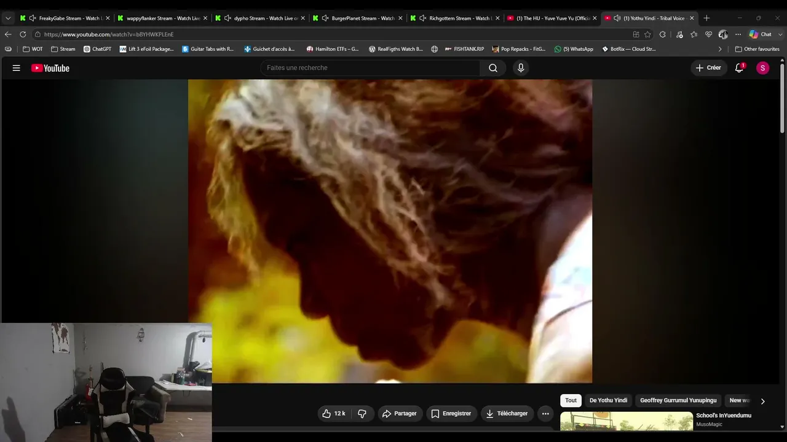787x442 pixels.
Task: Unmute the Richgottem Stream tab speaker icon
Action: pos(423,18)
